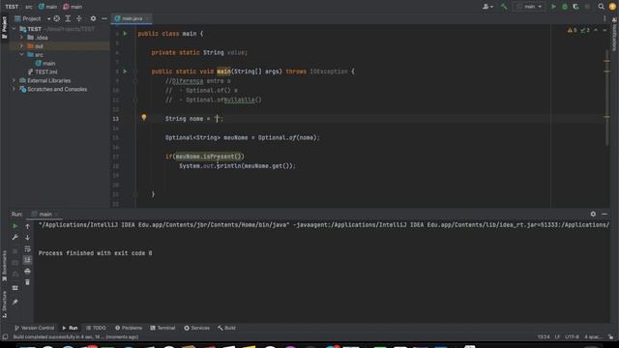Go to next highlighted error arrow

(604, 30)
